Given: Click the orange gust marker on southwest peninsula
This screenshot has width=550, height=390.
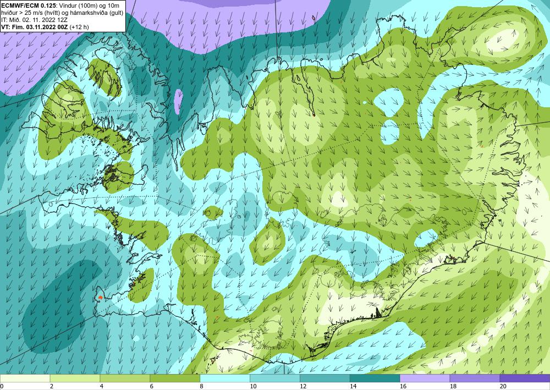Looking at the screenshot, I should click(100, 297).
